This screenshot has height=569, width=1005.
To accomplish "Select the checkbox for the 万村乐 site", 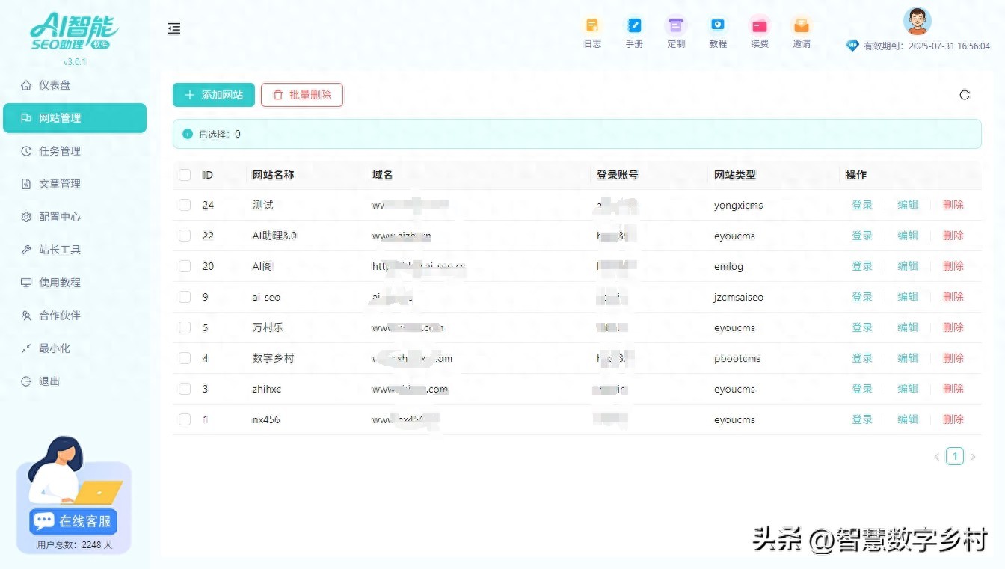I will tap(185, 327).
